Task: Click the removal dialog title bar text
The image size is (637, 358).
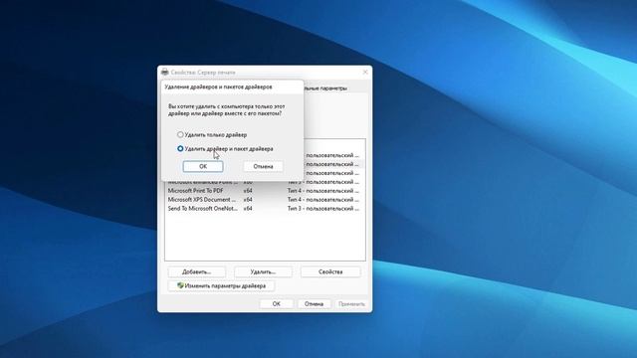Action: point(218,87)
